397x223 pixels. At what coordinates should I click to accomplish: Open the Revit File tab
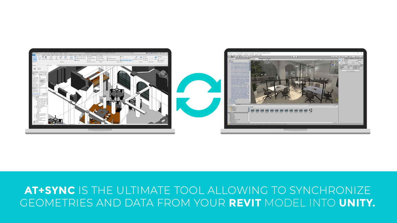tap(34, 54)
